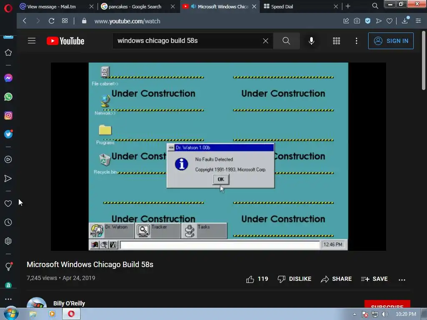Click the DISLIKE button
This screenshot has width=427, height=320.
click(294, 279)
